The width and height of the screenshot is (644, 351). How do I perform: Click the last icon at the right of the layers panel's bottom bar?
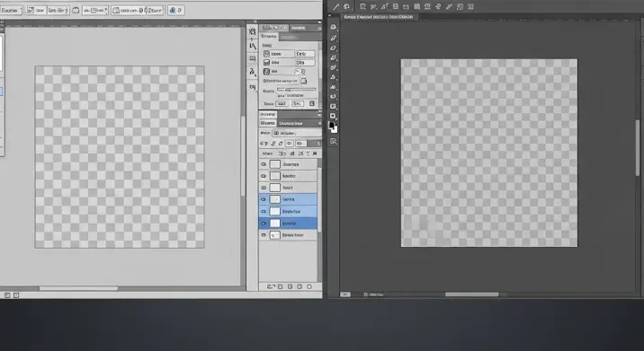309,286
